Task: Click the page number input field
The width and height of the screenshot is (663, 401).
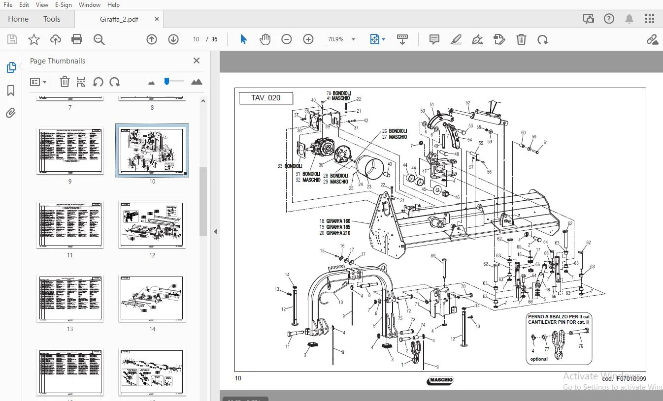Action: tap(196, 39)
